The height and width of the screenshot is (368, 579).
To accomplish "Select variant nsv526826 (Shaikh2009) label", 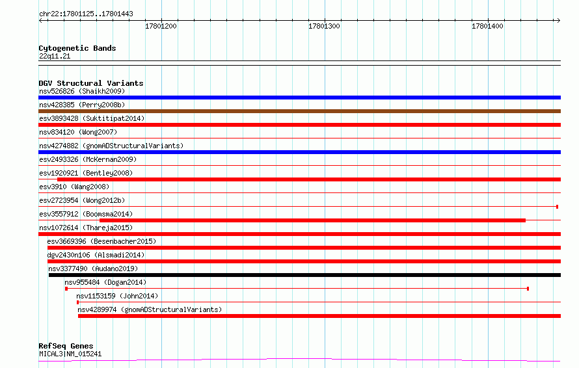I will tap(82, 91).
